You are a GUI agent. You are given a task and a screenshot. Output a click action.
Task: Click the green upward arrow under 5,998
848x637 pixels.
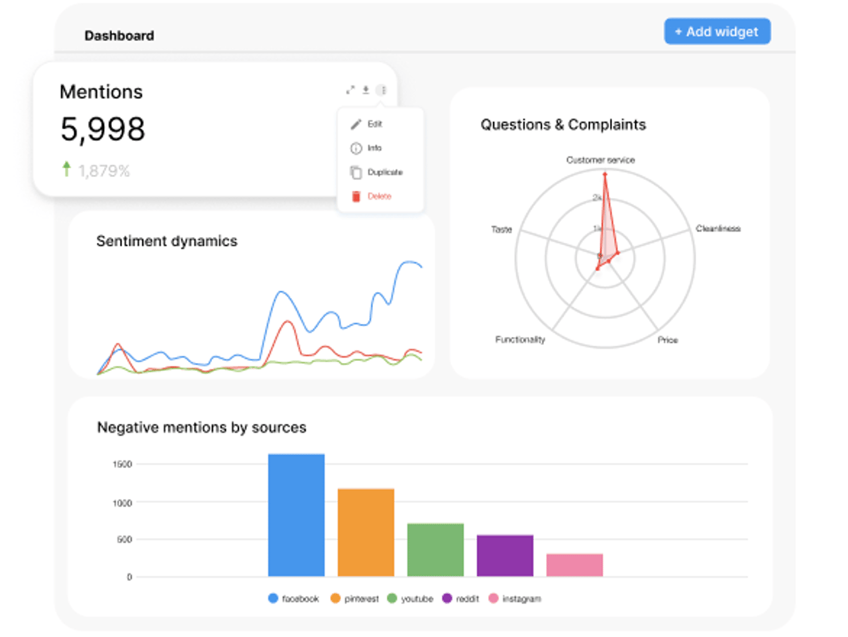click(66, 170)
